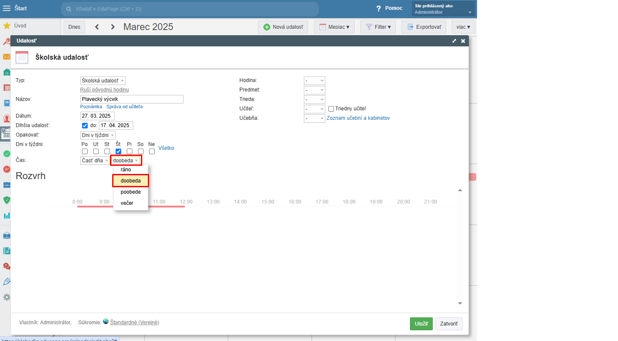Click the Ruší pôvodnú hodinu link
This screenshot has height=341, width=618.
click(x=104, y=90)
